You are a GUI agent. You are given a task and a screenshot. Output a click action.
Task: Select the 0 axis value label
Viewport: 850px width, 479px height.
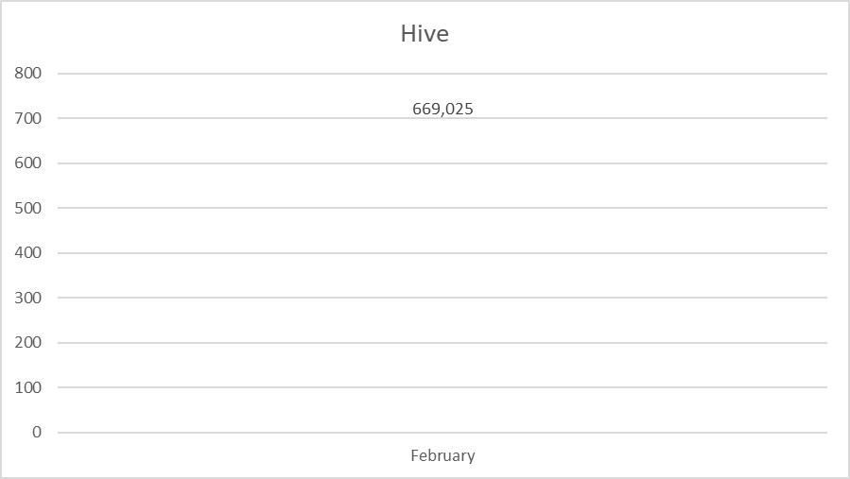pyautogui.click(x=36, y=433)
